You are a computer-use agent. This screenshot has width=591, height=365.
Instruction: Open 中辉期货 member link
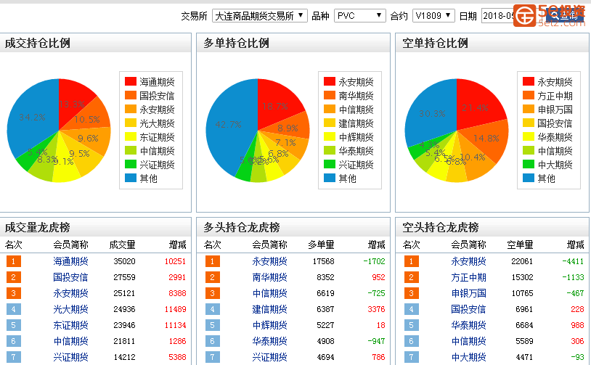269,325
